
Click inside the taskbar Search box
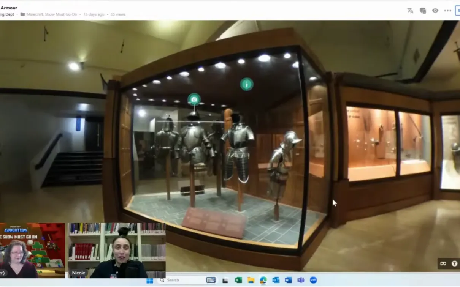[179, 280]
